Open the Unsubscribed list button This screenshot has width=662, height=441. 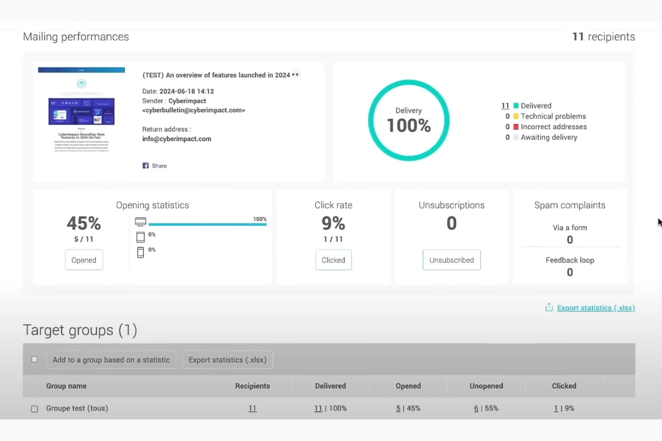coord(452,260)
